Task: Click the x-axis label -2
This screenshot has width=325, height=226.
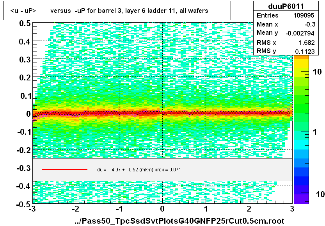Action: 75,209
